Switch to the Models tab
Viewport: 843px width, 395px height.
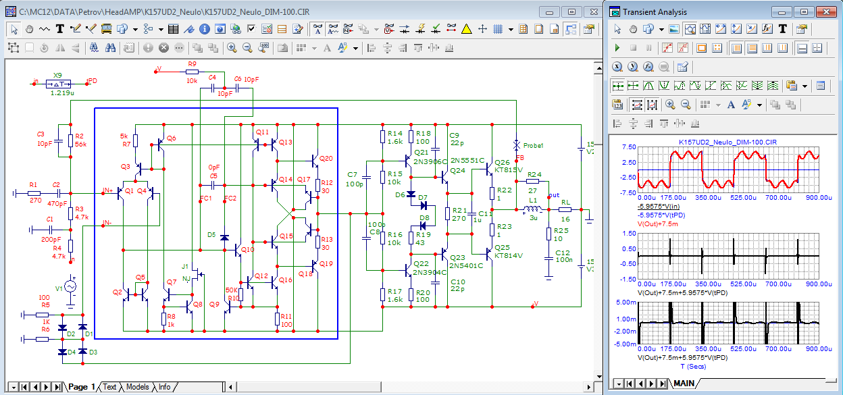pos(137,387)
